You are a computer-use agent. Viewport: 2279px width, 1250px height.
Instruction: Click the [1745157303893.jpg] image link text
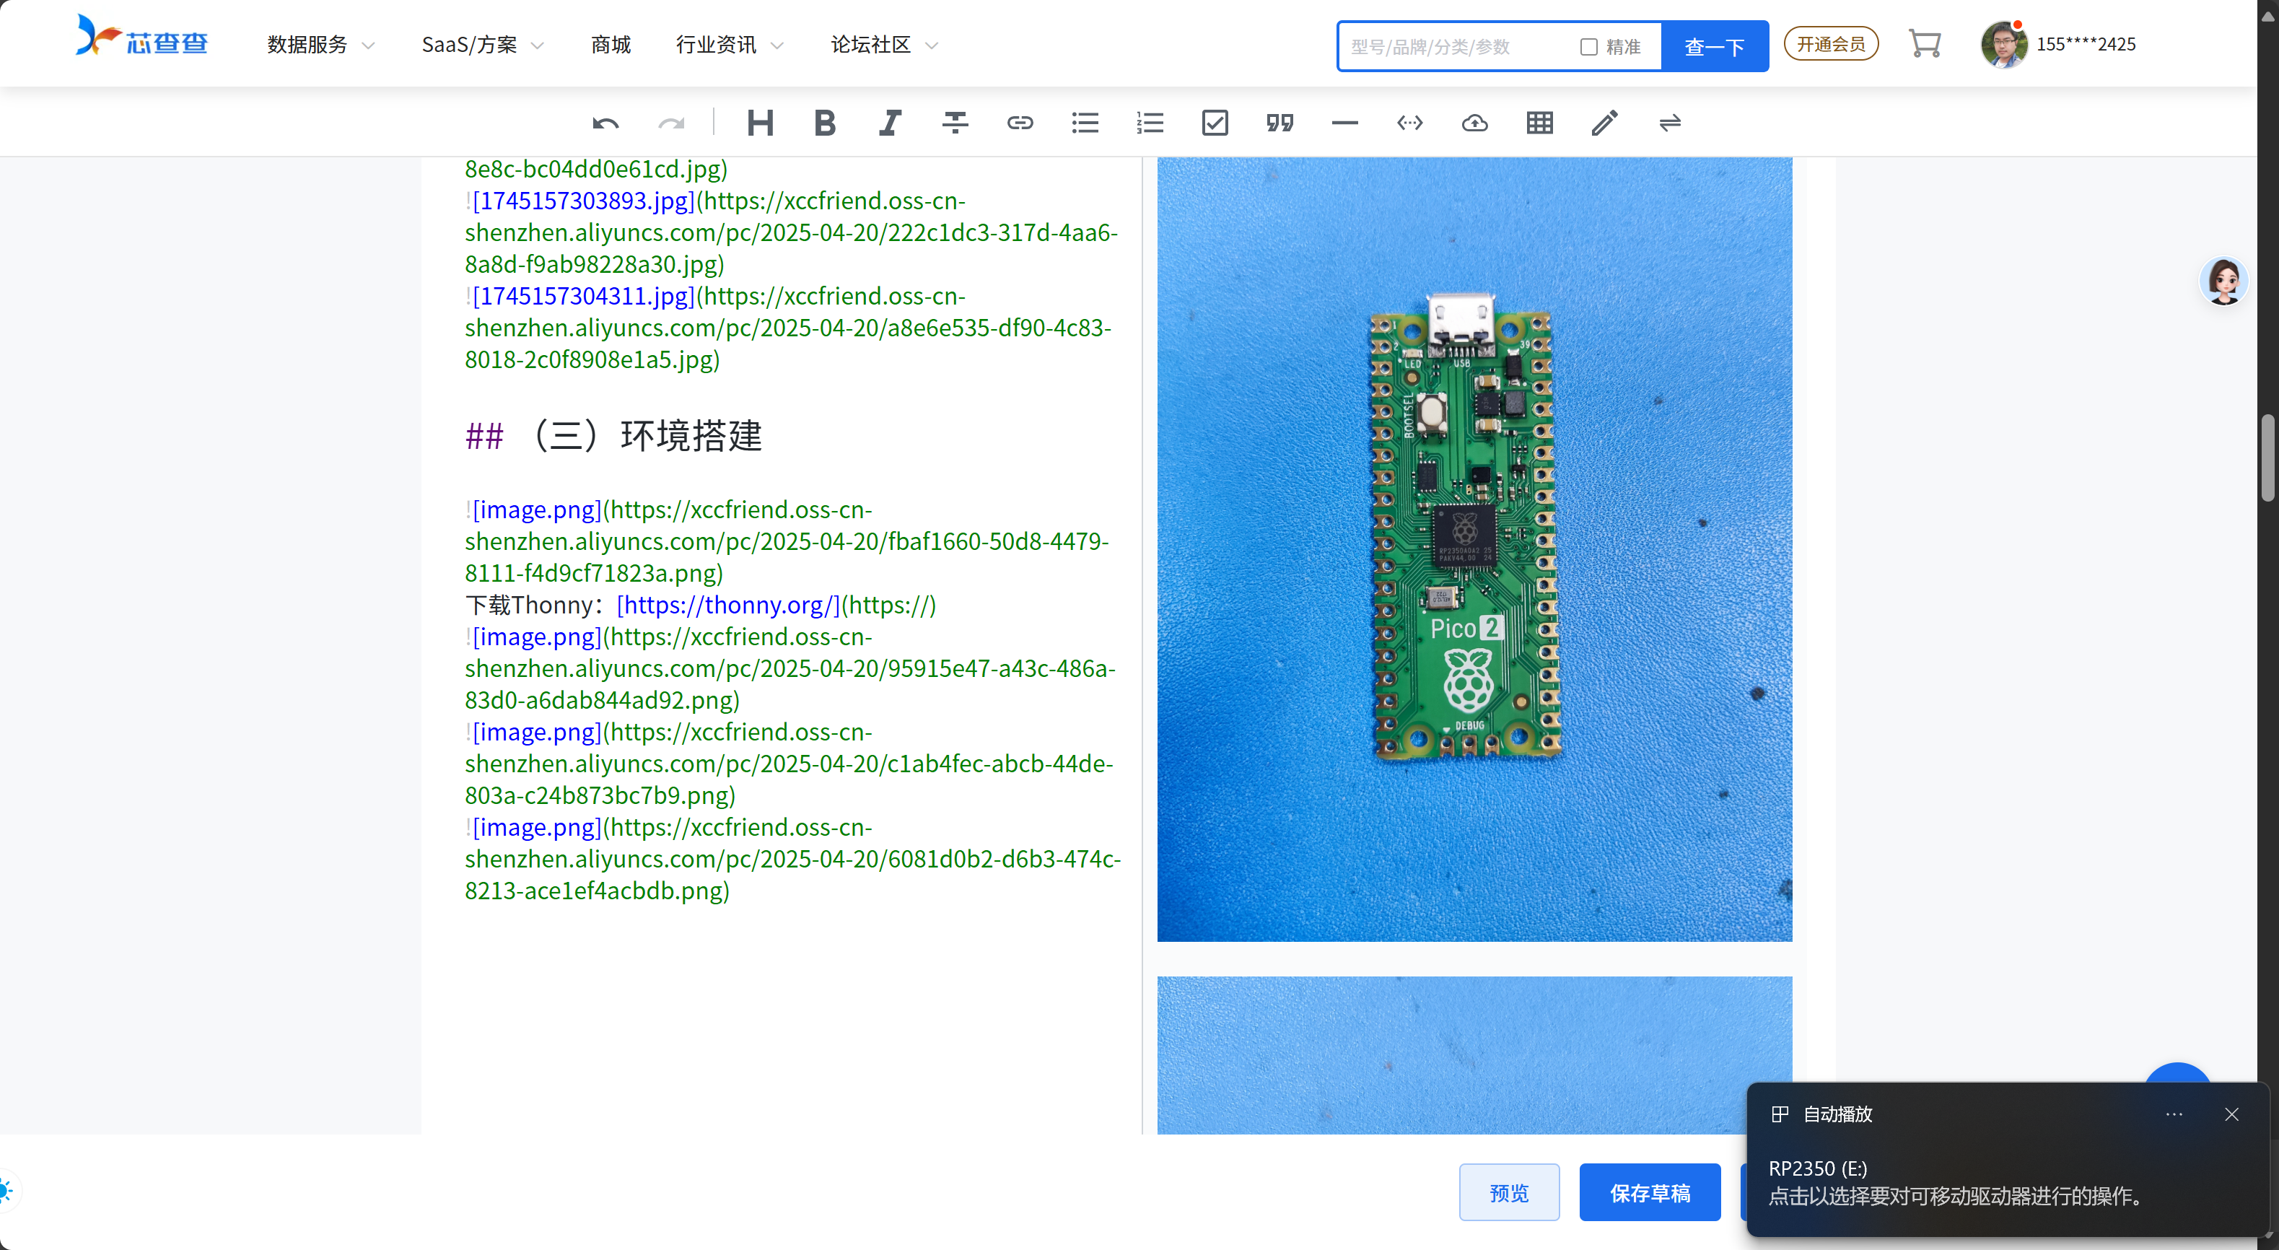click(584, 201)
